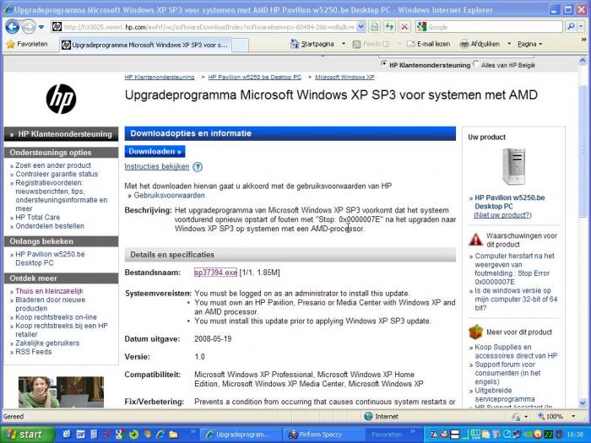Open the recent pages dropdown beside Forward
This screenshot has height=443, width=591.
pos(41,27)
